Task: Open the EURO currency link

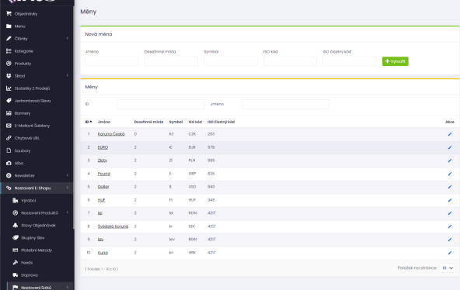Action: (103, 147)
